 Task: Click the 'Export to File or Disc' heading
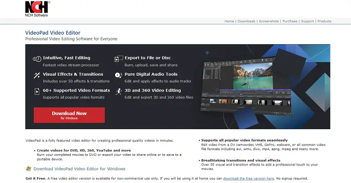click(x=148, y=58)
